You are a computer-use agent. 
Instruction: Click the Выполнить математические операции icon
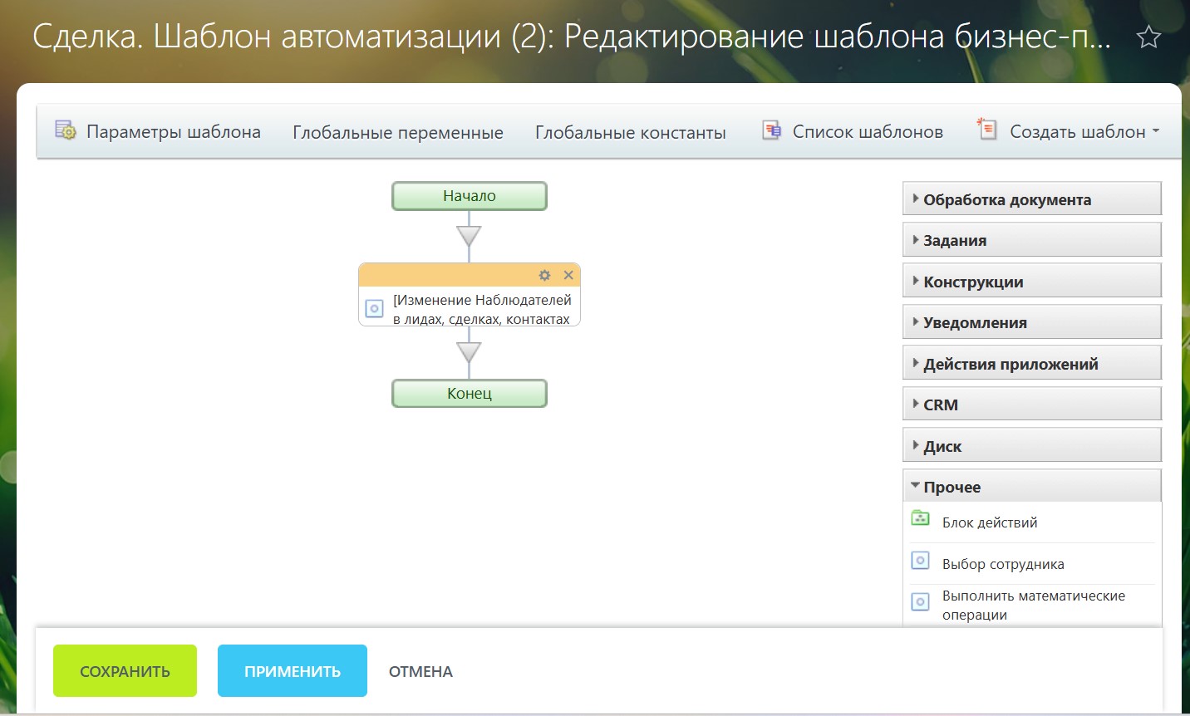(920, 601)
